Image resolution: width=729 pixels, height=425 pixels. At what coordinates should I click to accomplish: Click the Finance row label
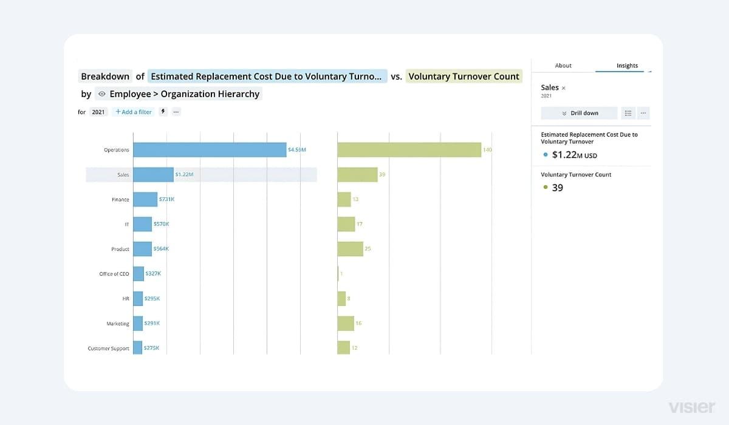pyautogui.click(x=120, y=200)
